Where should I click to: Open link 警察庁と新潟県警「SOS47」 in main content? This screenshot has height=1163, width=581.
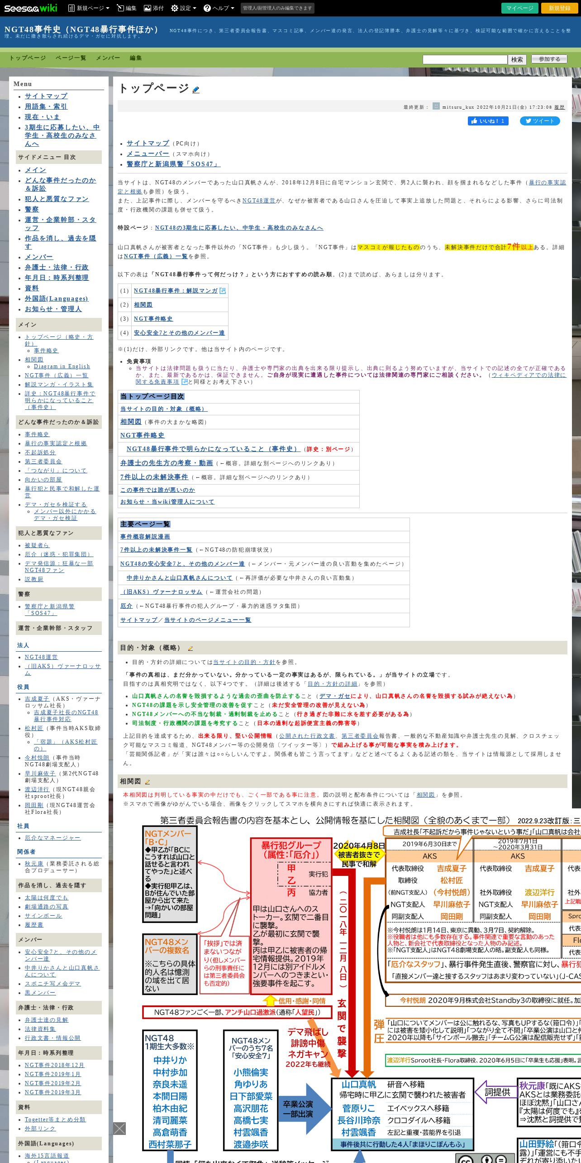(x=174, y=164)
